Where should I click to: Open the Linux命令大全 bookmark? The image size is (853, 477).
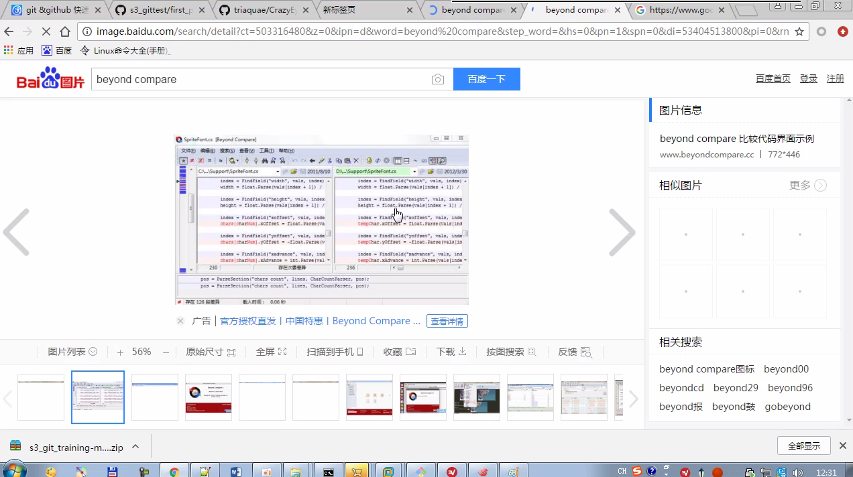[x=125, y=50]
